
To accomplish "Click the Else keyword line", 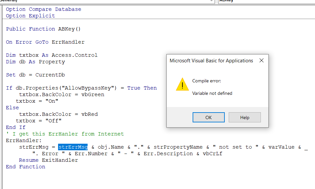I will click(12, 108).
